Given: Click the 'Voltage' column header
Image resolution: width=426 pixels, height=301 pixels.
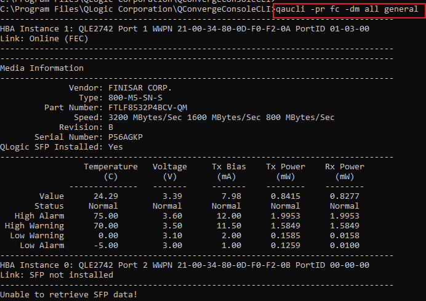Looking at the screenshot, I should [170, 167].
